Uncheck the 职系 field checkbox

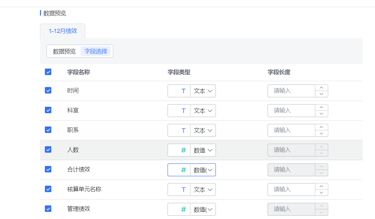(48, 130)
